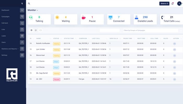Click the Dashboard monitor icon
183x104 pixels.
coord(22,10)
